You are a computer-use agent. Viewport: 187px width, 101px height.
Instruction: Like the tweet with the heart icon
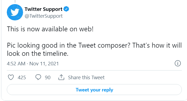click(x=11, y=77)
